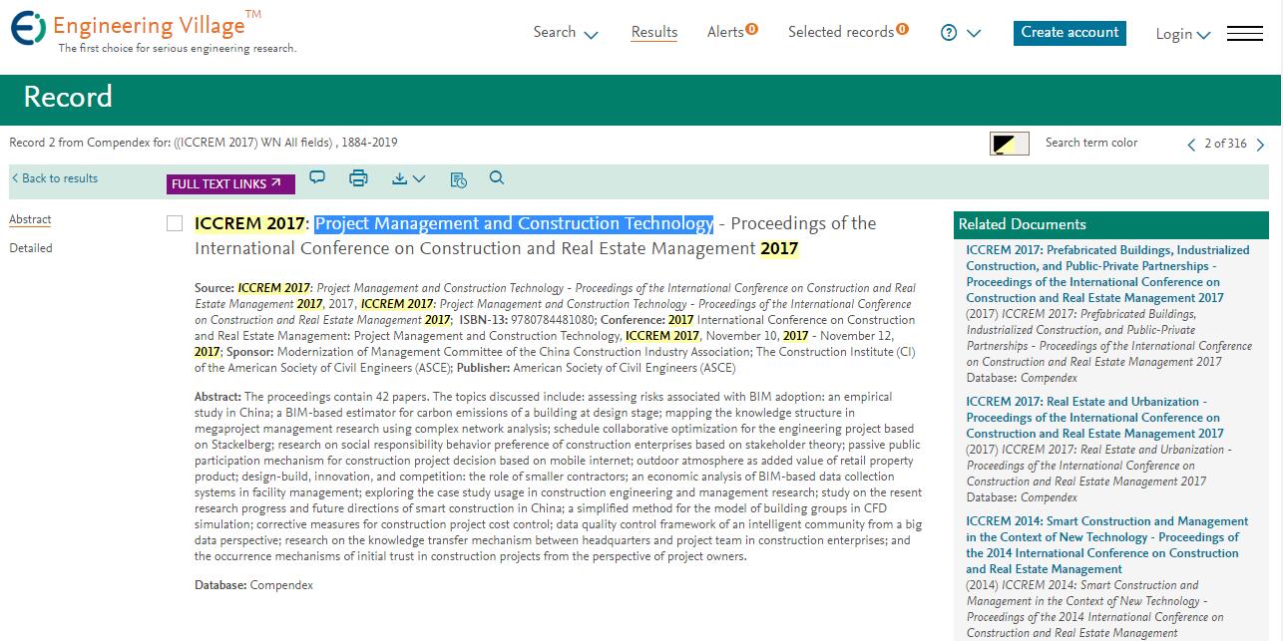
Task: Click the Selected records count badge
Action: [x=902, y=29]
